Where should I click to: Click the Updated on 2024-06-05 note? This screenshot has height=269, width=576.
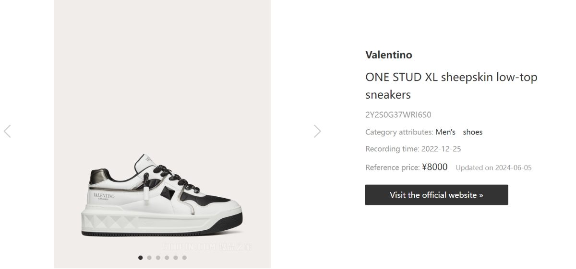[x=493, y=168]
